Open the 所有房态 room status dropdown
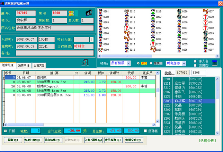This screenshot has height=152, width=223. click(x=184, y=63)
